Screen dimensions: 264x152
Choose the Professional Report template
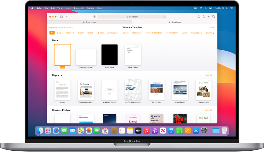click(x=133, y=90)
